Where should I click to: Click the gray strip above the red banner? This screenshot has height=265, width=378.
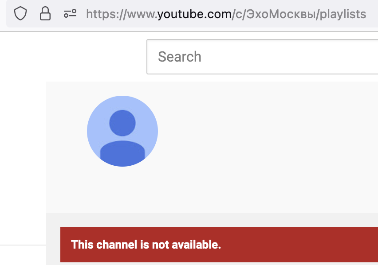[x=212, y=220]
